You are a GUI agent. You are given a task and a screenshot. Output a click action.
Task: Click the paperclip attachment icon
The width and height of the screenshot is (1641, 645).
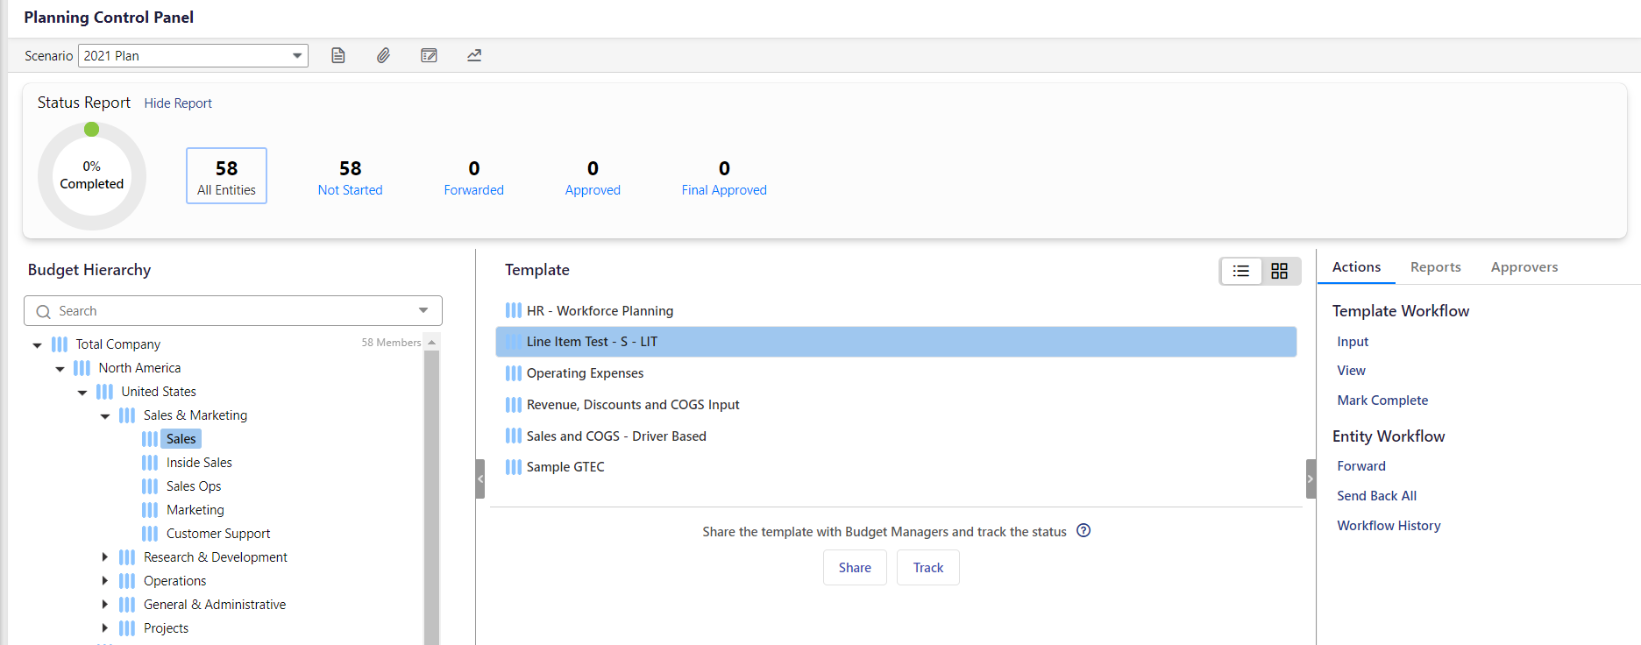pyautogui.click(x=384, y=55)
